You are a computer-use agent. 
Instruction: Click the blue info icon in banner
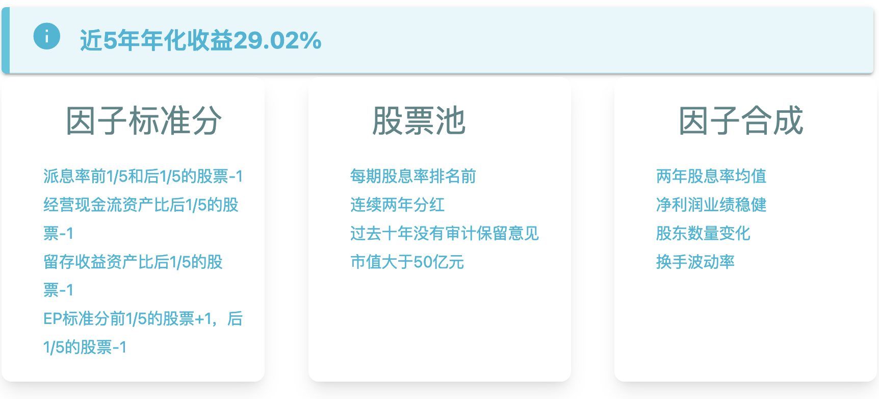pos(47,36)
